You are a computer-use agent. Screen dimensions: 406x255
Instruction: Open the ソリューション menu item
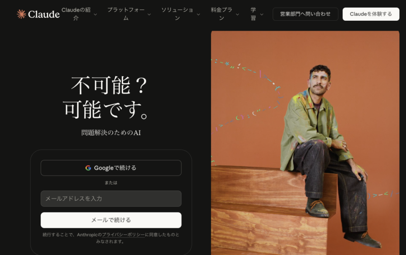click(177, 14)
